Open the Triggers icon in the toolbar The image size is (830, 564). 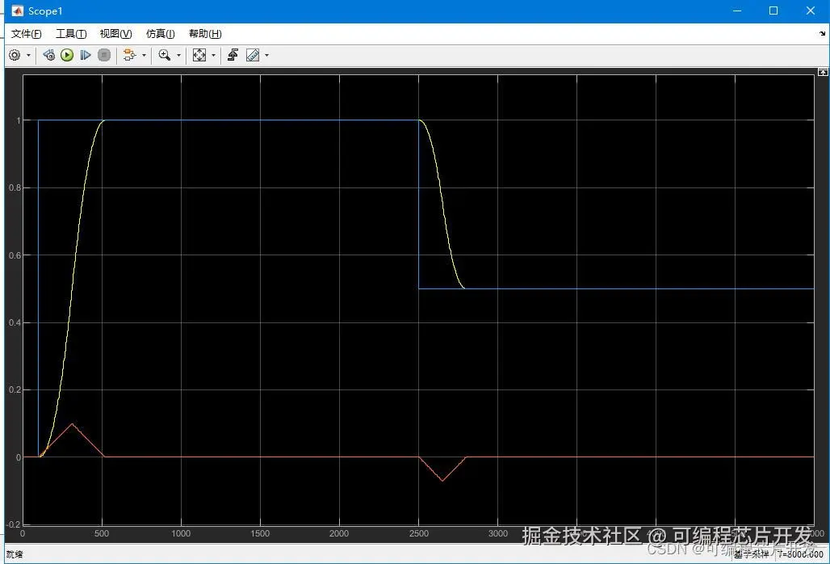pos(233,55)
